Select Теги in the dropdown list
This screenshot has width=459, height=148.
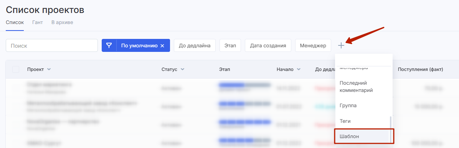[362, 121]
